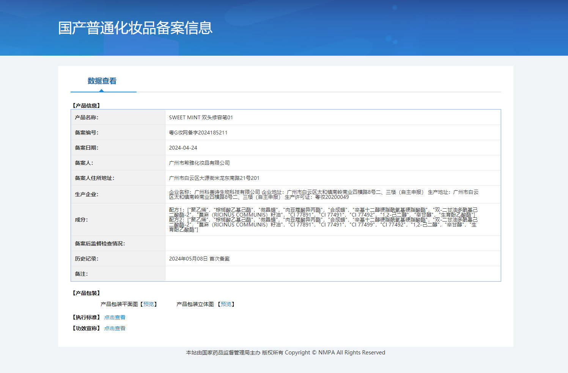Click the 【产品包装】 section heading
568x373 pixels.
pyautogui.click(x=86, y=293)
